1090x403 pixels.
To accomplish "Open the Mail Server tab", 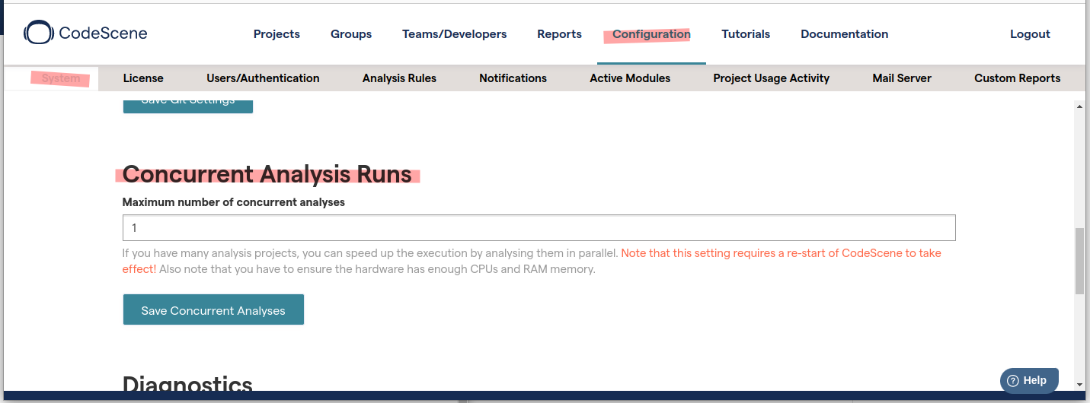I will click(x=902, y=78).
